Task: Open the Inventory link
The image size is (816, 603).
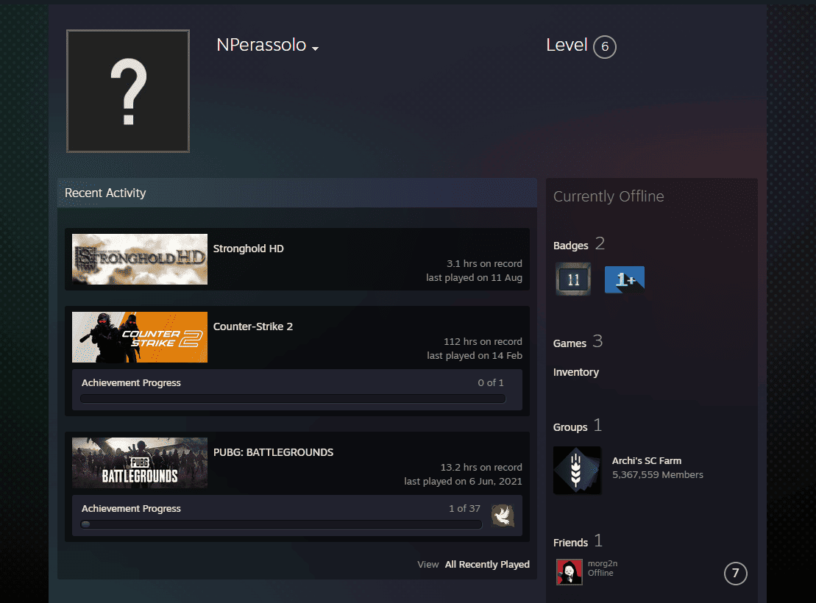Action: point(575,373)
